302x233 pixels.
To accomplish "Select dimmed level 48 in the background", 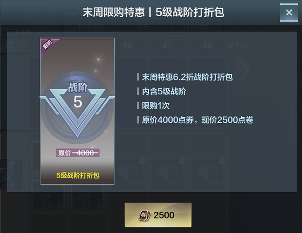I will point(207,45).
